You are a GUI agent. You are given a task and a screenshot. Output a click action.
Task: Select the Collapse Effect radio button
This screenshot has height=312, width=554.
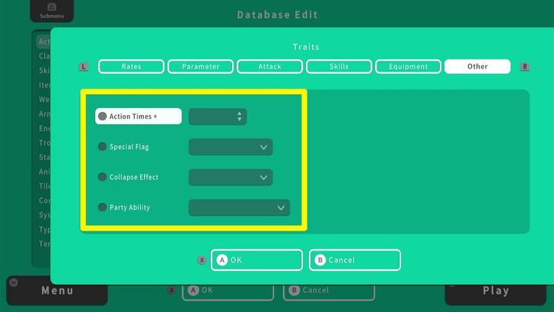click(x=103, y=177)
